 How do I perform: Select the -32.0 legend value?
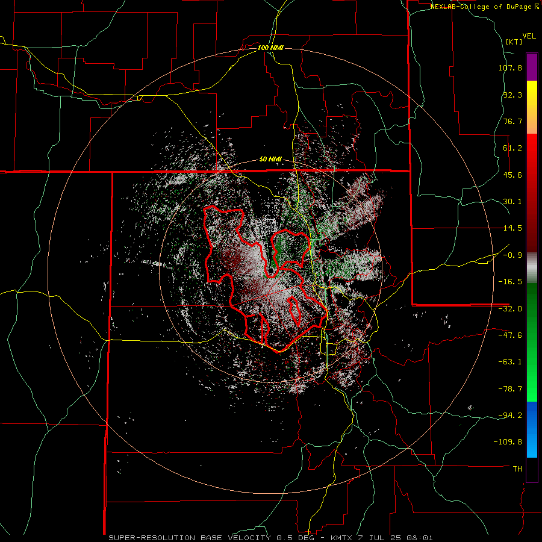click(510, 309)
